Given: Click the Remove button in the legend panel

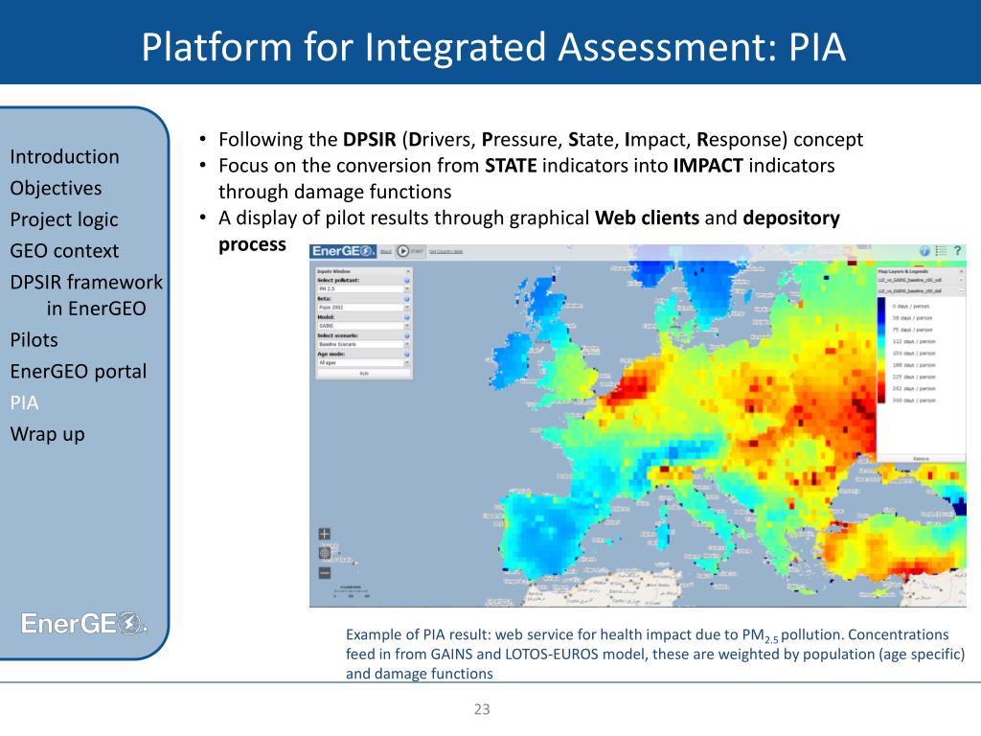Looking at the screenshot, I should [921, 459].
